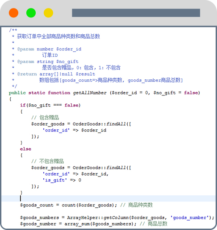Click the yellow window circle button

point(48,13)
